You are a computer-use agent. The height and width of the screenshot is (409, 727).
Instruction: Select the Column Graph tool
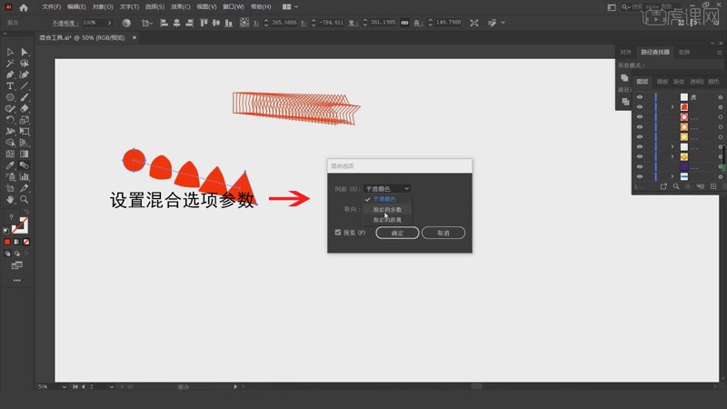25,176
